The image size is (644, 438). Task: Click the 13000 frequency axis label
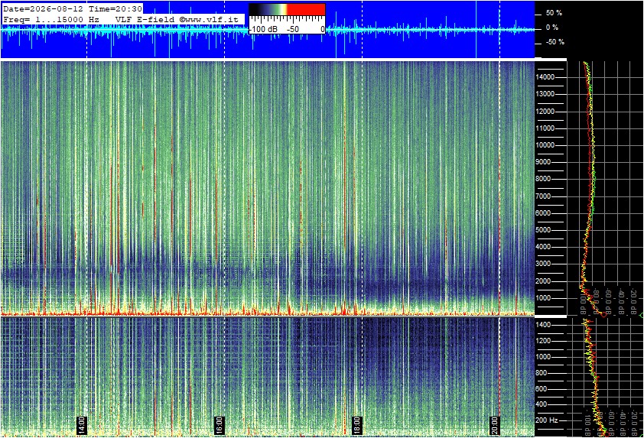(545, 94)
